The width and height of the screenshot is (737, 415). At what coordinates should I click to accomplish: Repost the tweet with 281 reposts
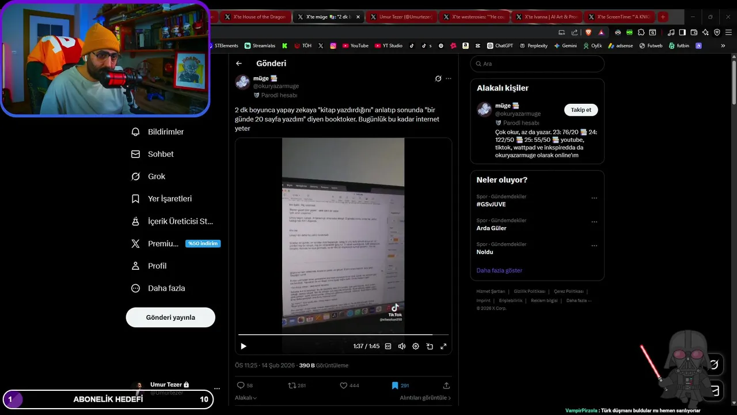297,386
